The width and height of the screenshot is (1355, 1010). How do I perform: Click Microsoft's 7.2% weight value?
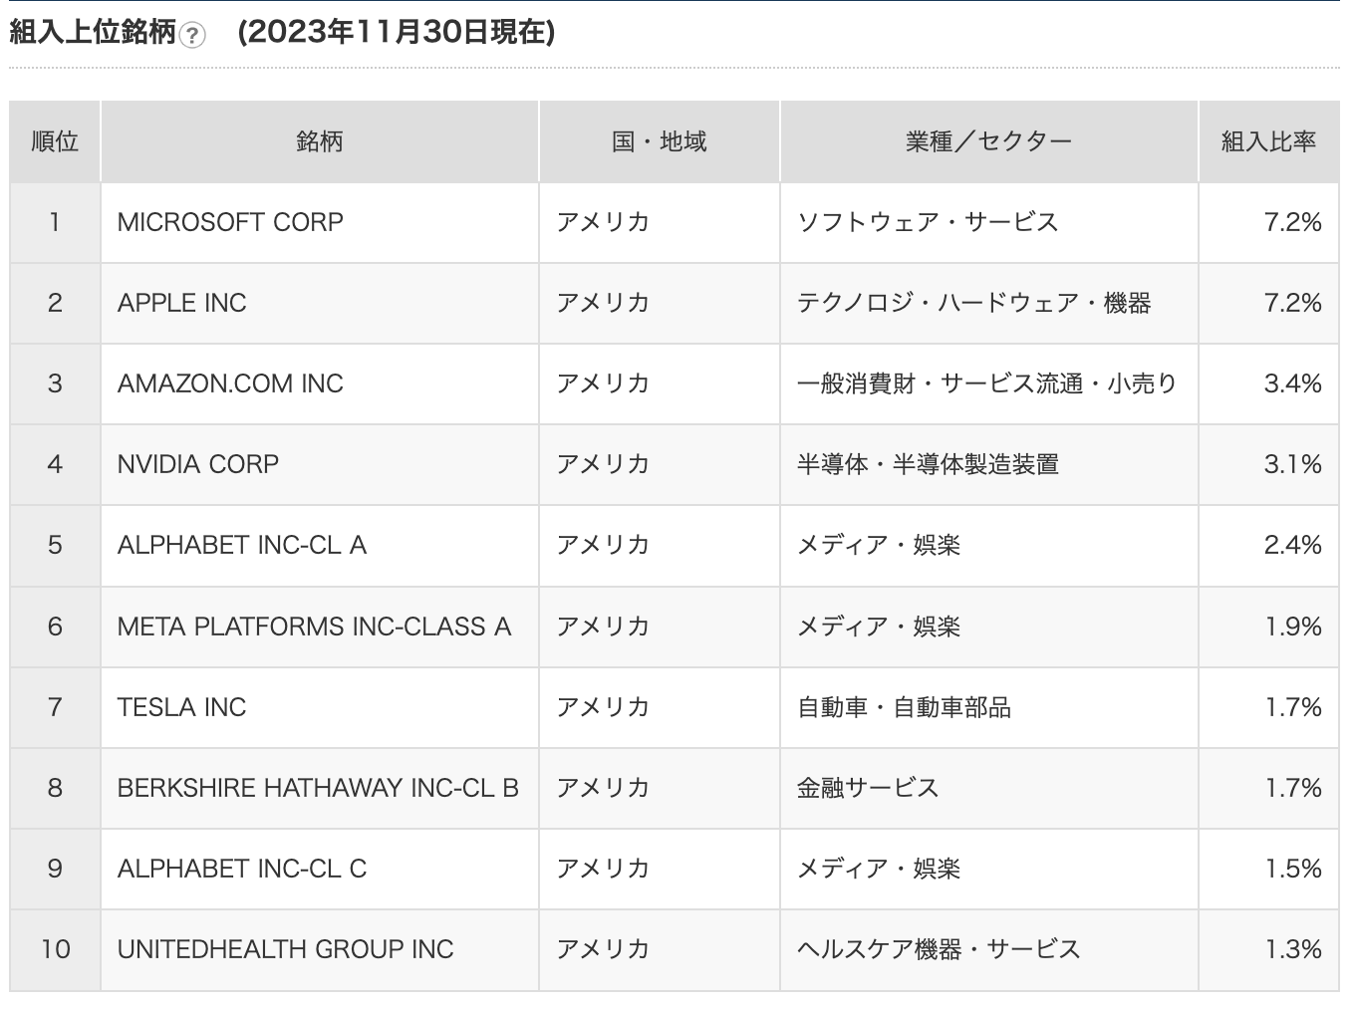point(1292,222)
